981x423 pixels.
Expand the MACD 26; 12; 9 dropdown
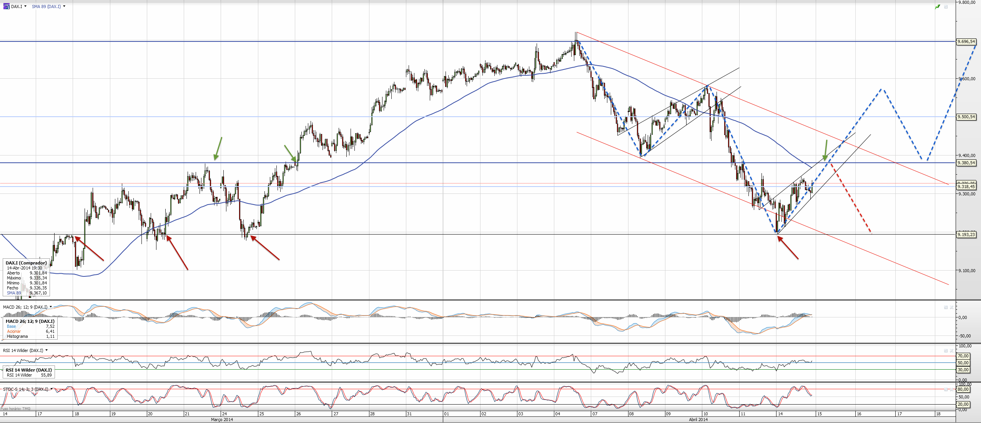point(51,307)
